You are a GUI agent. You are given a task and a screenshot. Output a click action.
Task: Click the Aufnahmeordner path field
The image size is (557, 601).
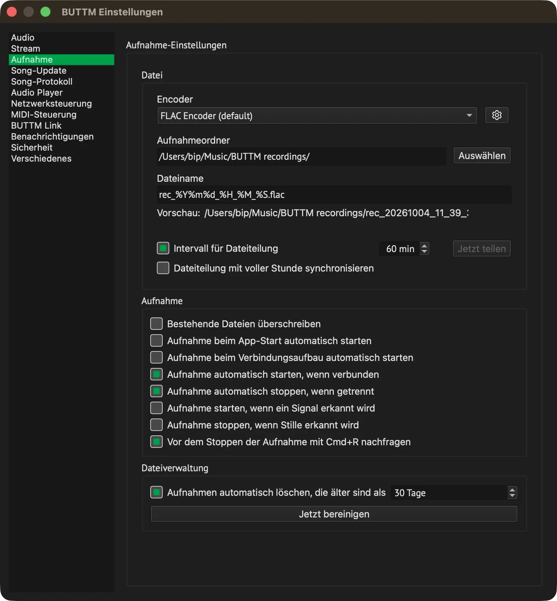(302, 156)
